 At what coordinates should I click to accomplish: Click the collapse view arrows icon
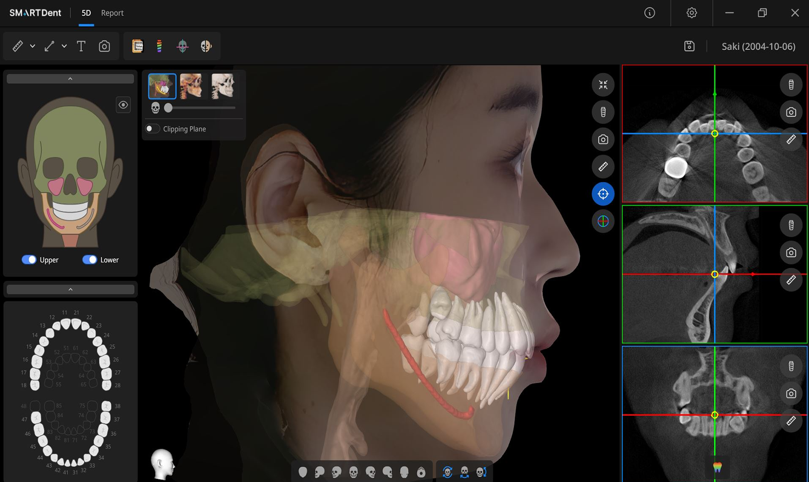coord(603,85)
